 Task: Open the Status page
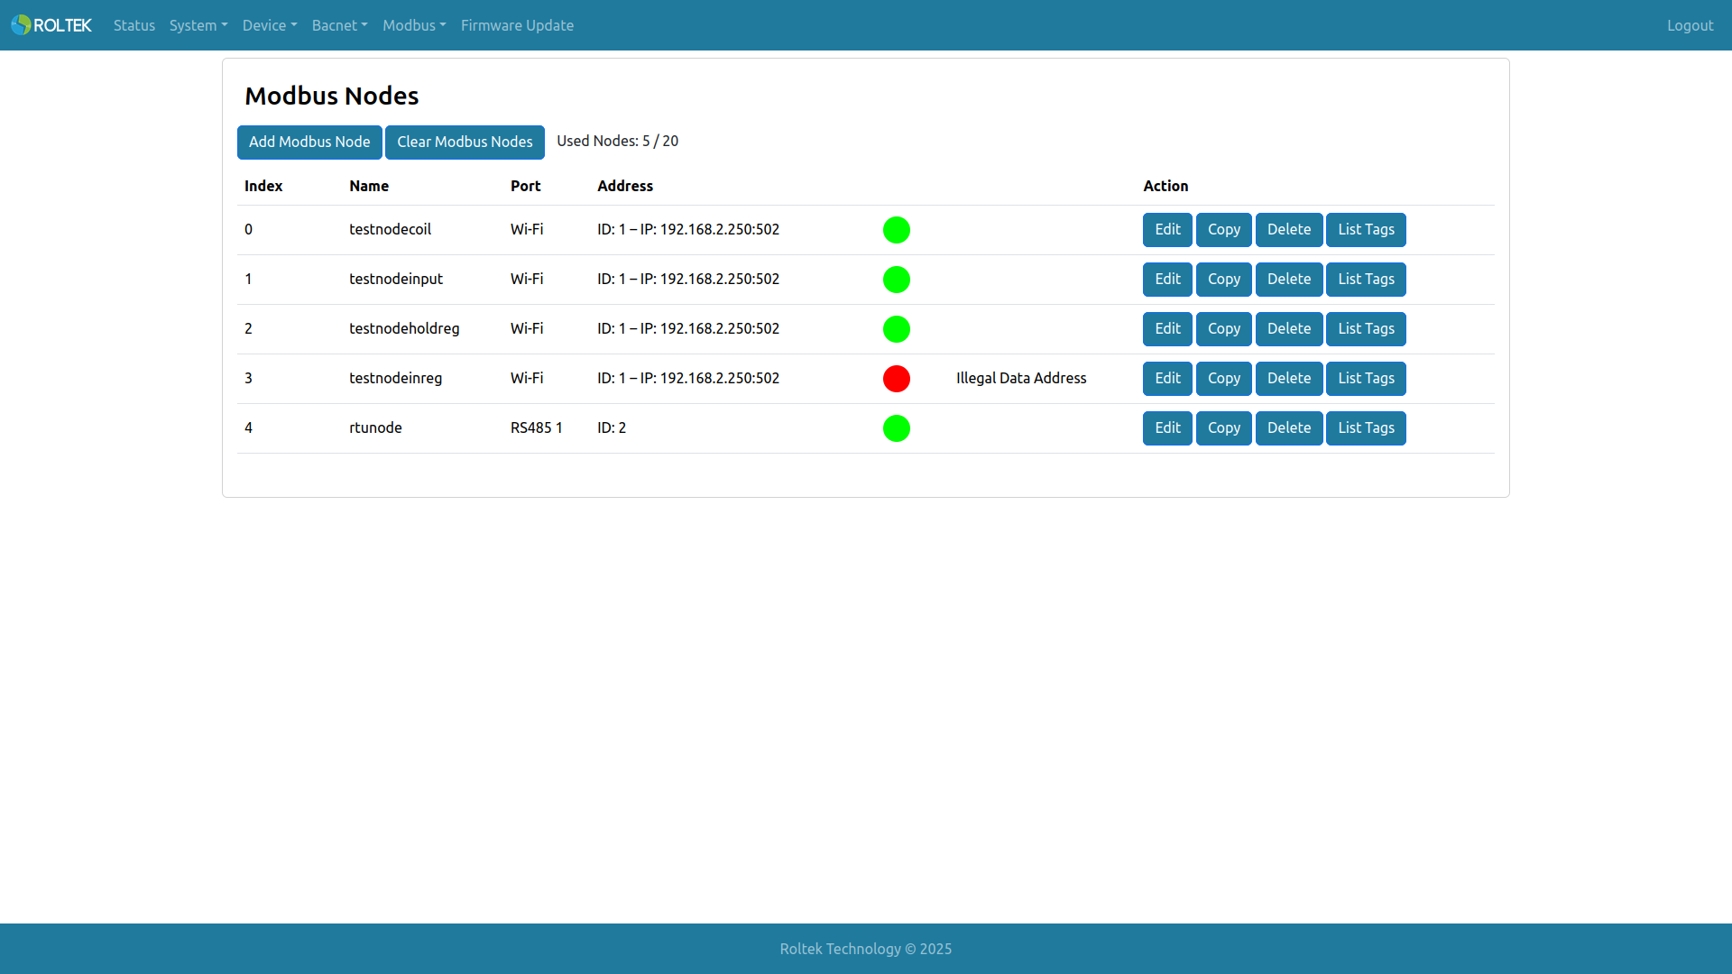[134, 25]
